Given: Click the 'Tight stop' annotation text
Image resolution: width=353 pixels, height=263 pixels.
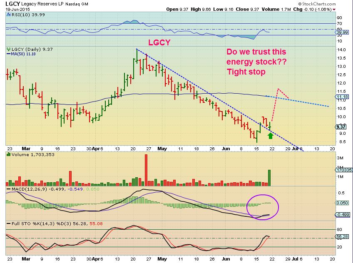Looking at the screenshot, I should (x=246, y=72).
